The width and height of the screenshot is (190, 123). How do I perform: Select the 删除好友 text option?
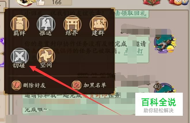coord(34,85)
